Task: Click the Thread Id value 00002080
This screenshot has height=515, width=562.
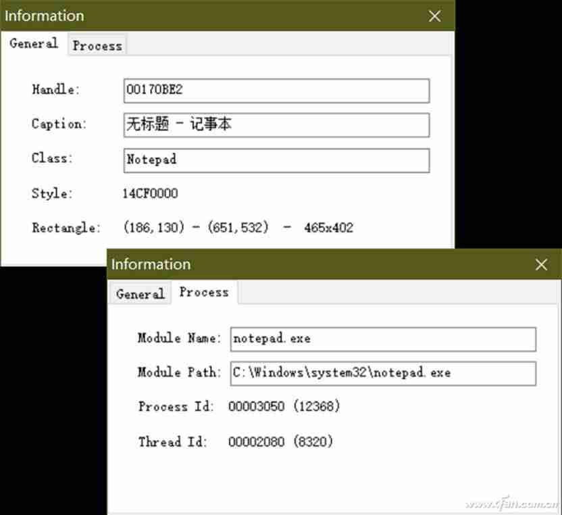Action: pyautogui.click(x=256, y=441)
